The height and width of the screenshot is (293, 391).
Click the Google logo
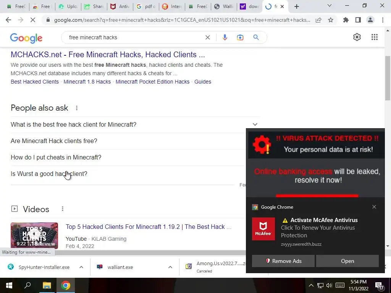[x=26, y=38]
